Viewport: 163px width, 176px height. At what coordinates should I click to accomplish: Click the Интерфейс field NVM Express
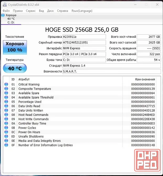click(x=84, y=48)
